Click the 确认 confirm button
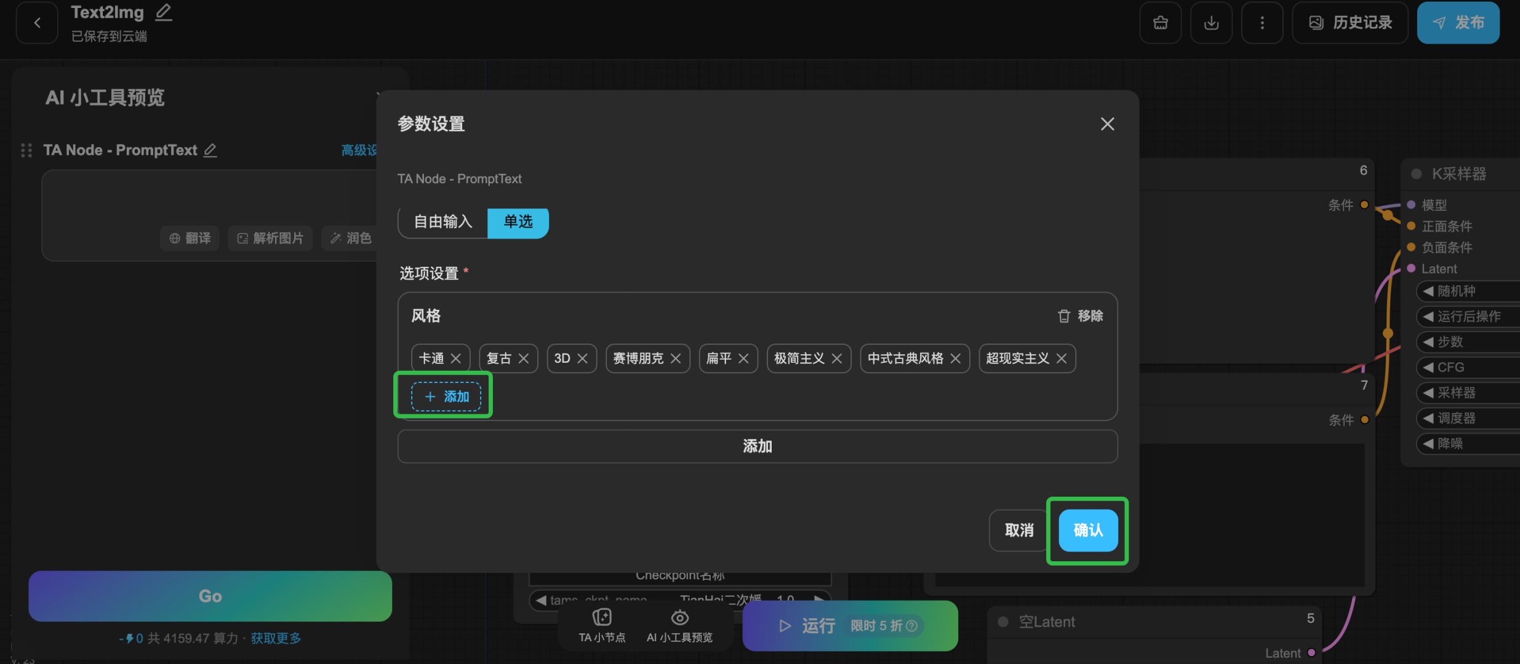The height and width of the screenshot is (664, 1520). point(1087,530)
